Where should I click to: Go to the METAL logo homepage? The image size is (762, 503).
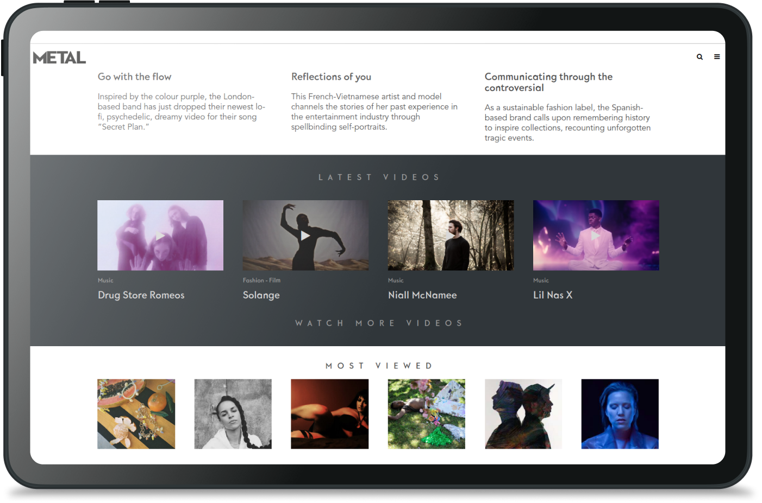point(59,58)
